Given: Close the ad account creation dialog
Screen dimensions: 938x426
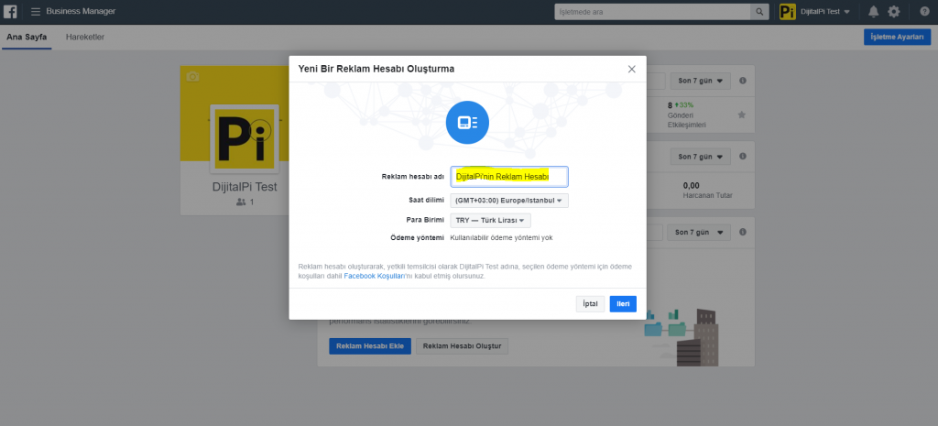Looking at the screenshot, I should (632, 69).
